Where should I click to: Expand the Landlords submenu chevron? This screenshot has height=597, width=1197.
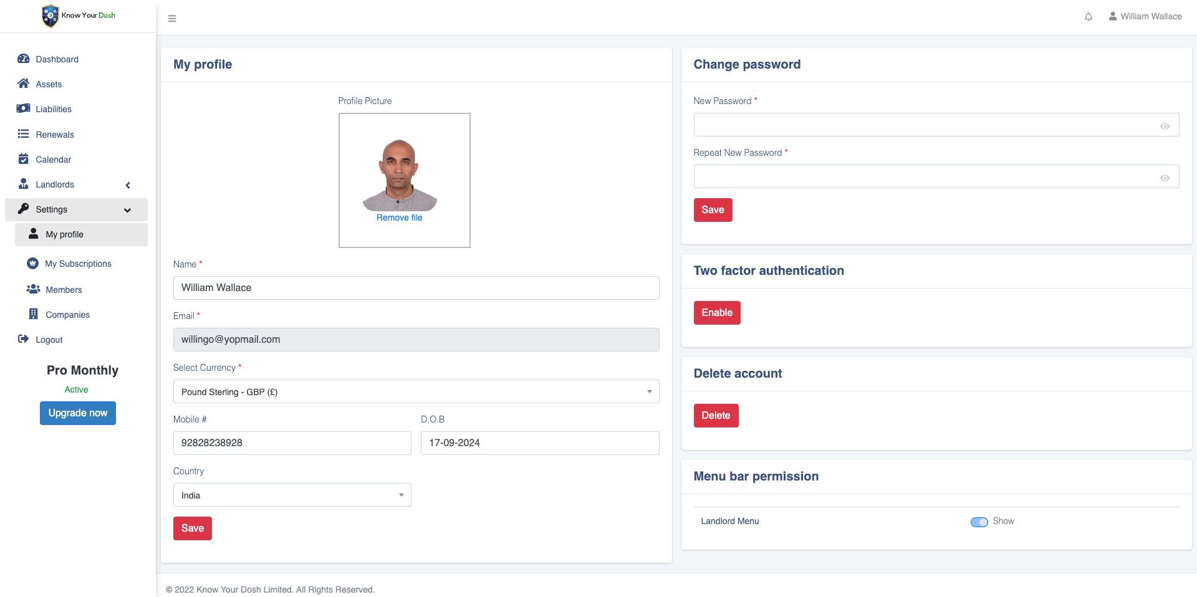(128, 185)
